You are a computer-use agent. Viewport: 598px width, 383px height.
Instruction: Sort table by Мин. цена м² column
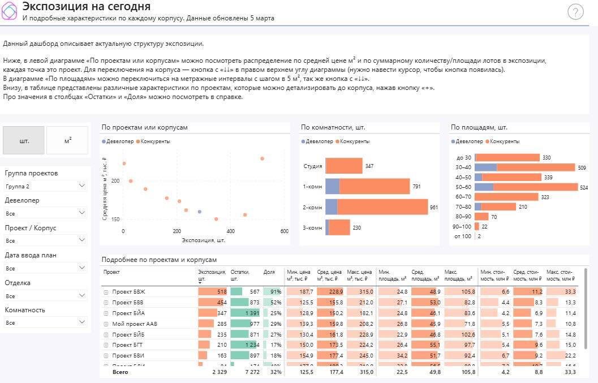click(299, 276)
